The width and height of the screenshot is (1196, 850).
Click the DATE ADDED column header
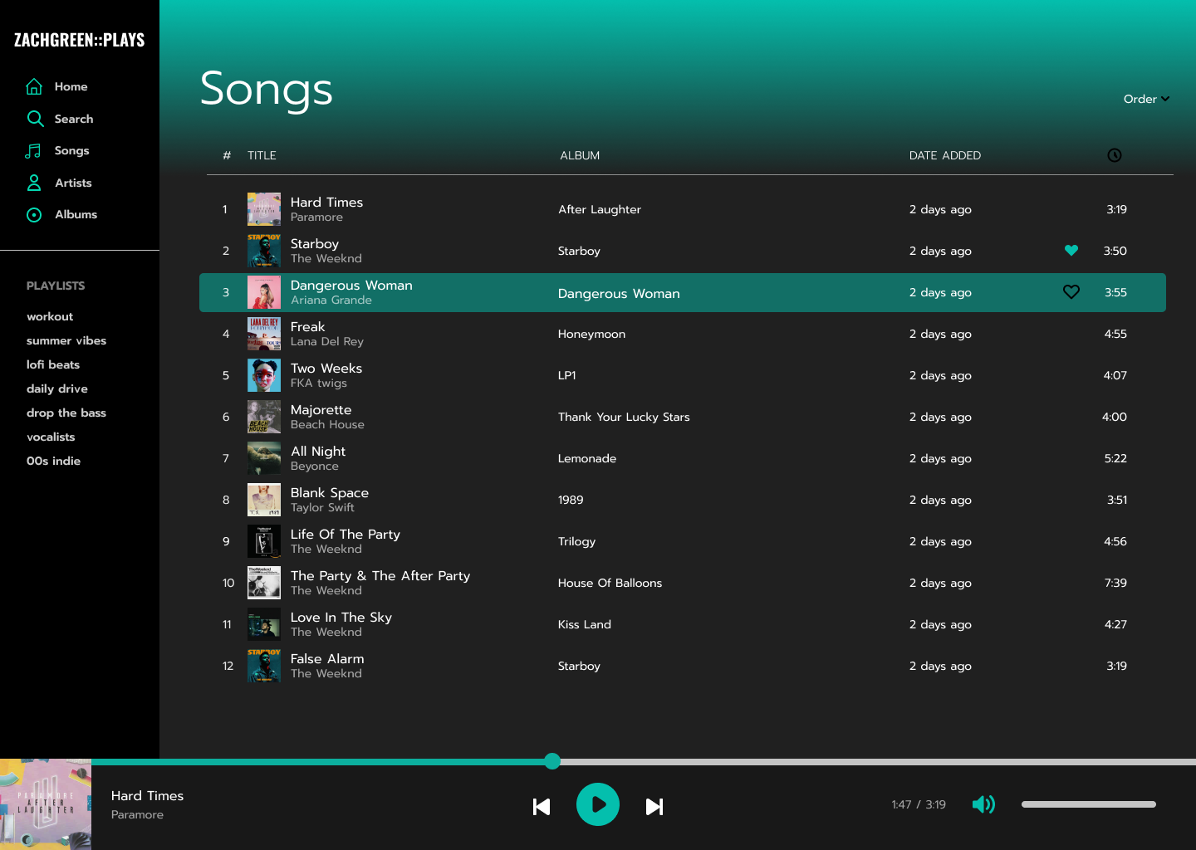coord(945,155)
